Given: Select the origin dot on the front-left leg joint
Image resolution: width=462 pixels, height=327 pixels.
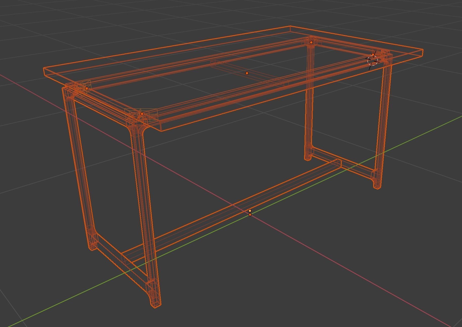Looking at the screenshot, I should pyautogui.click(x=142, y=114).
